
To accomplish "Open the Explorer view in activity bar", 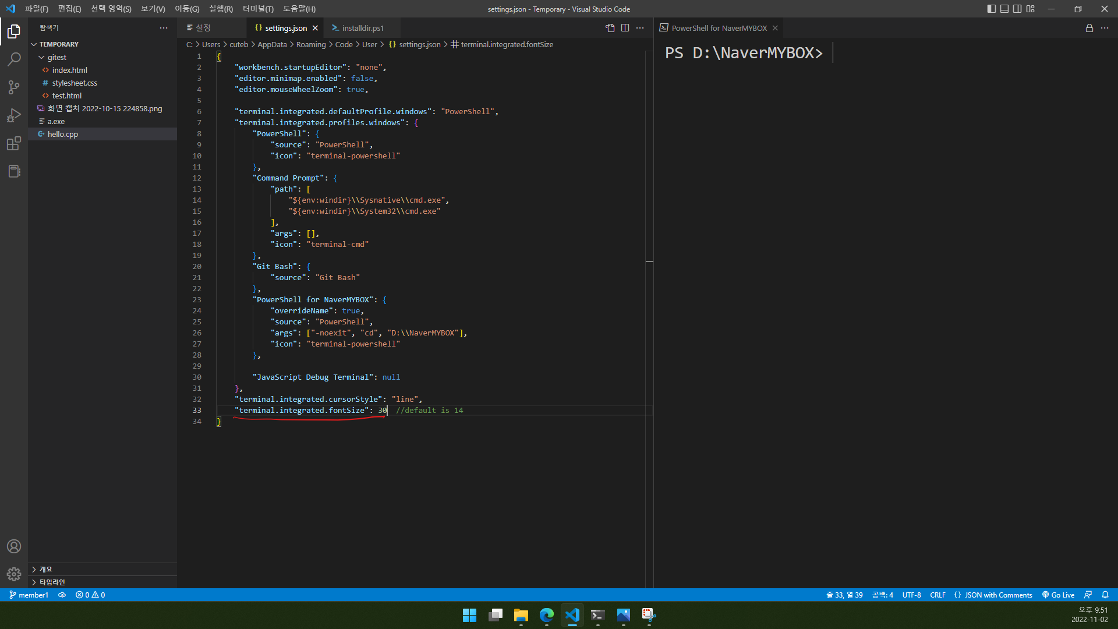I will (14, 31).
